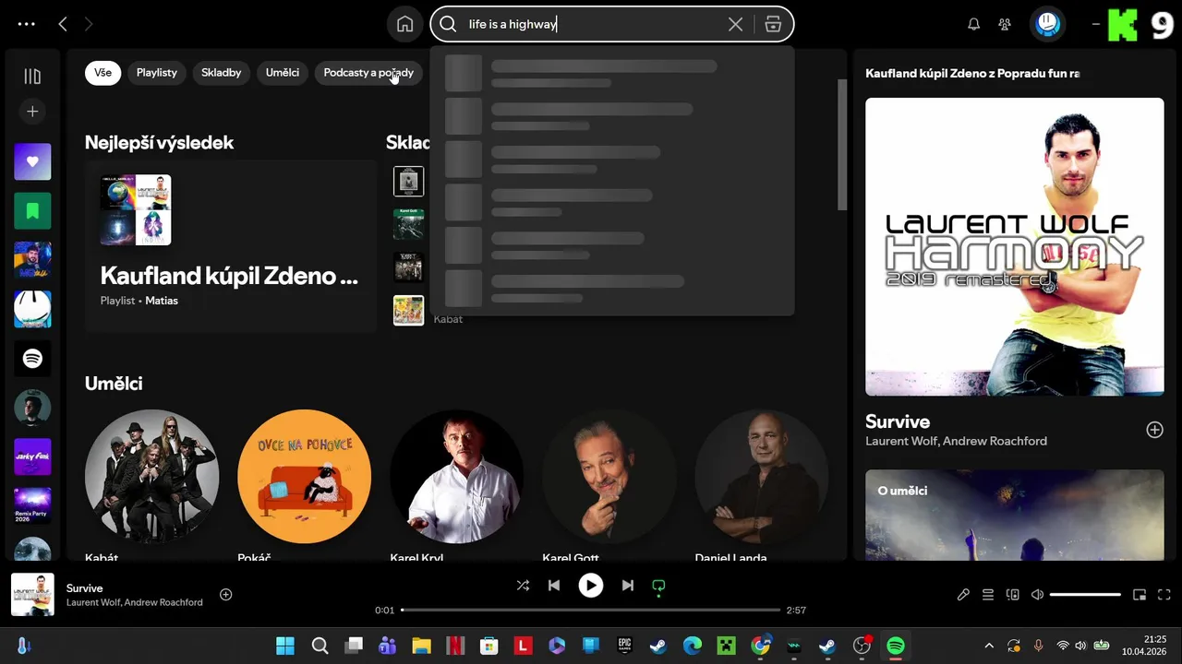1182x664 pixels.
Task: Open the Matias profile link
Action: (x=162, y=301)
